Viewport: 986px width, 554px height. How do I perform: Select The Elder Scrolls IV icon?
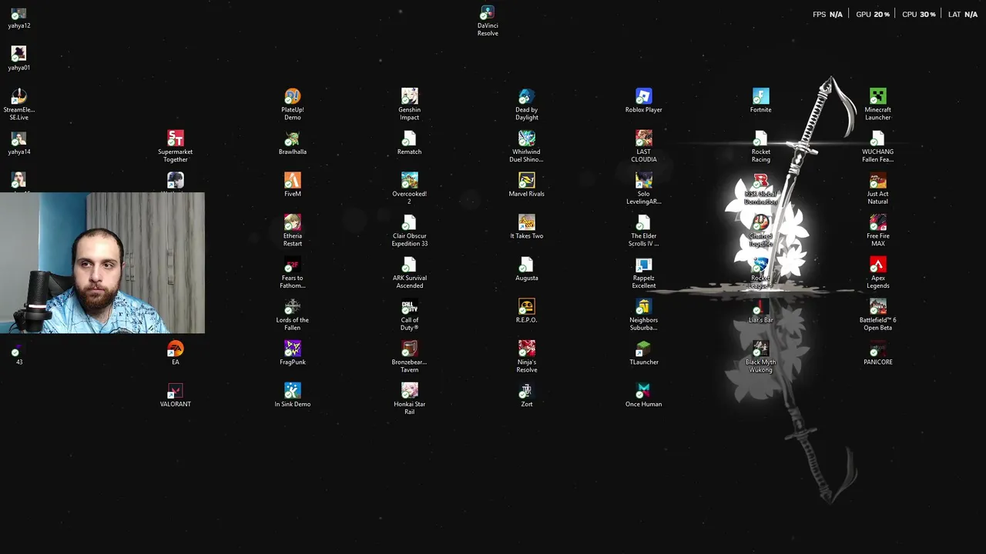pyautogui.click(x=644, y=231)
